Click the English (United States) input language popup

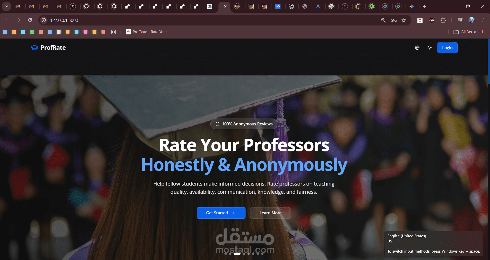[x=434, y=243]
